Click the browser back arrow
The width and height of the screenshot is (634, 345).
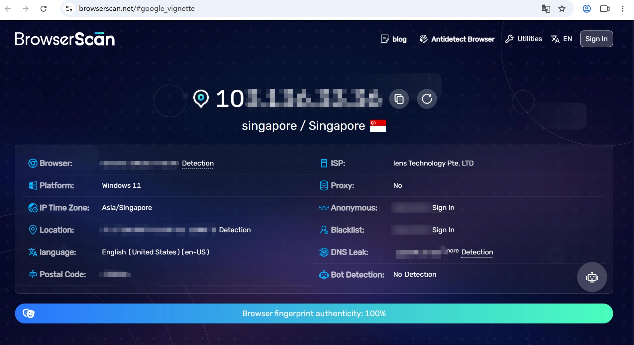pyautogui.click(x=8, y=9)
